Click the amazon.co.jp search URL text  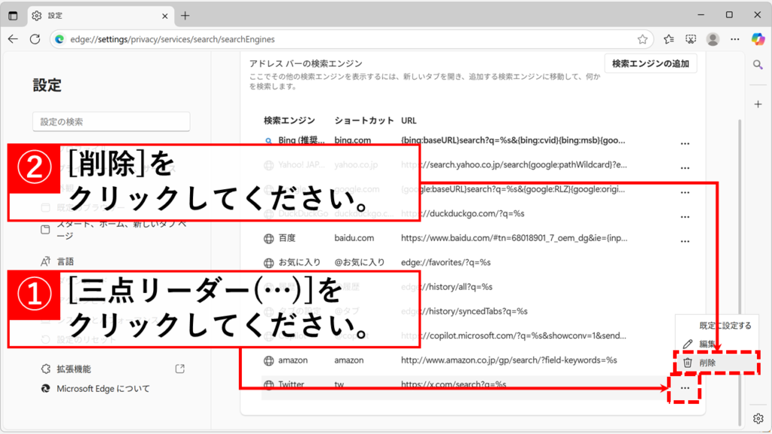tap(509, 360)
